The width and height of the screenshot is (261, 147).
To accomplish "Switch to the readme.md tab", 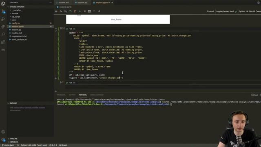I will click(x=62, y=3).
